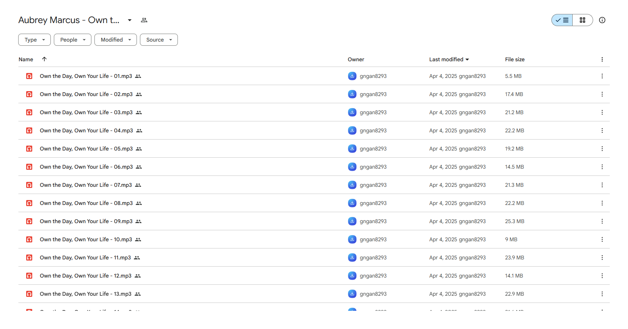Open file Own the Day, Own Your Life - 08.mp3
This screenshot has width=628, height=329.
click(86, 203)
